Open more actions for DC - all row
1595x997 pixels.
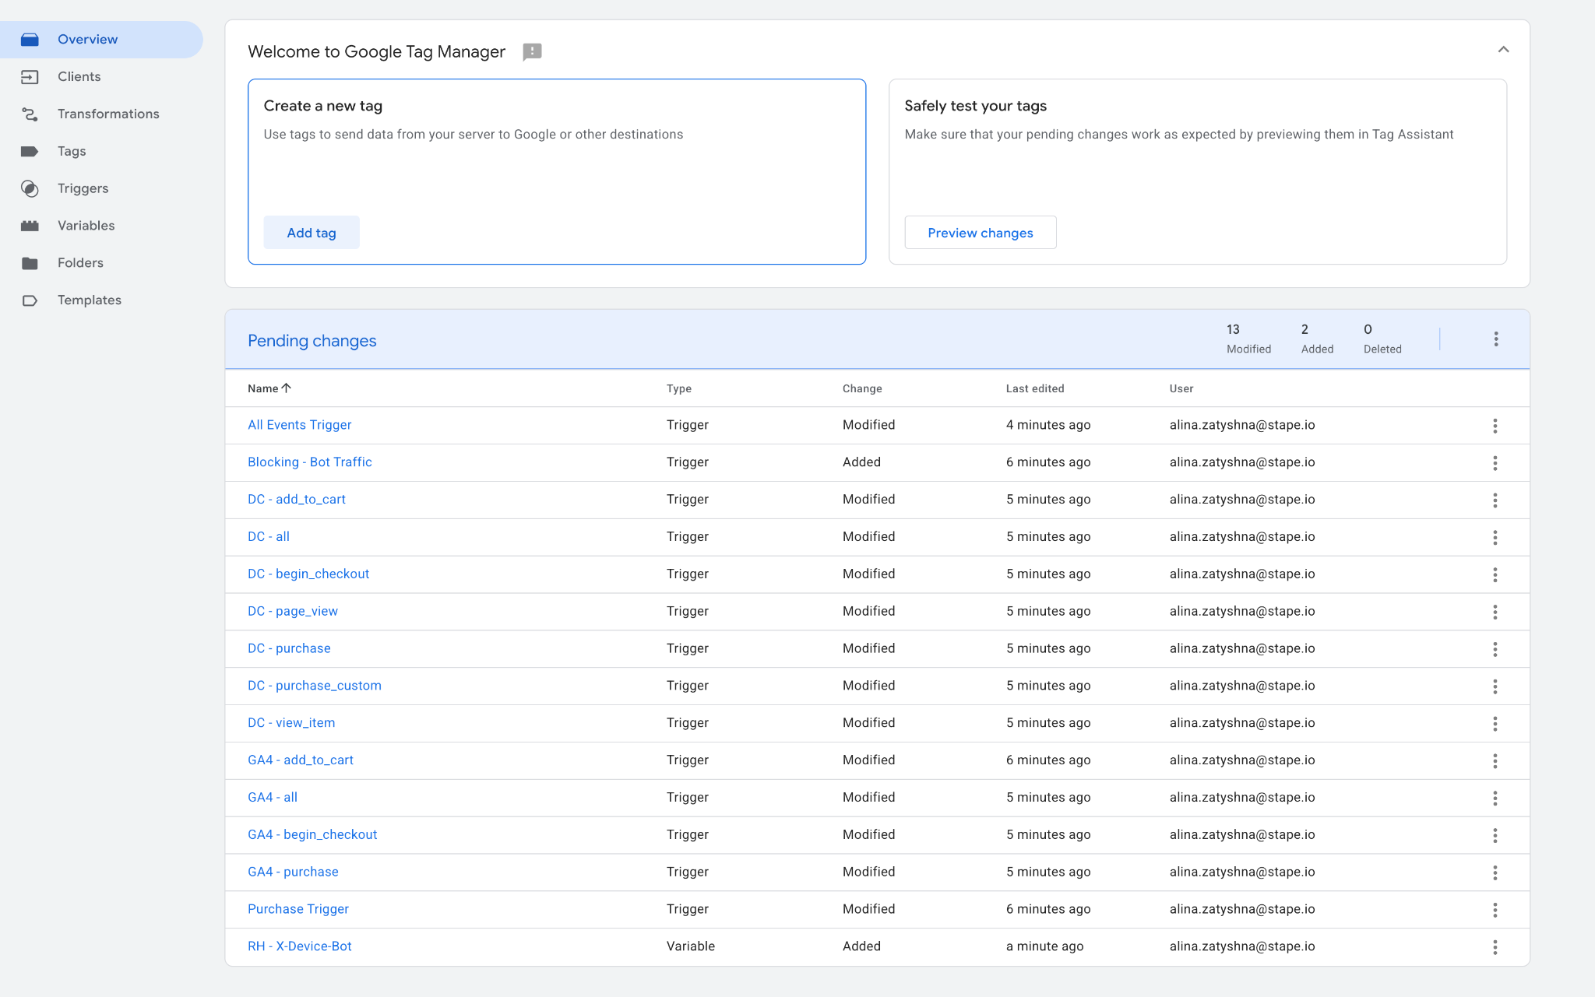point(1495,538)
